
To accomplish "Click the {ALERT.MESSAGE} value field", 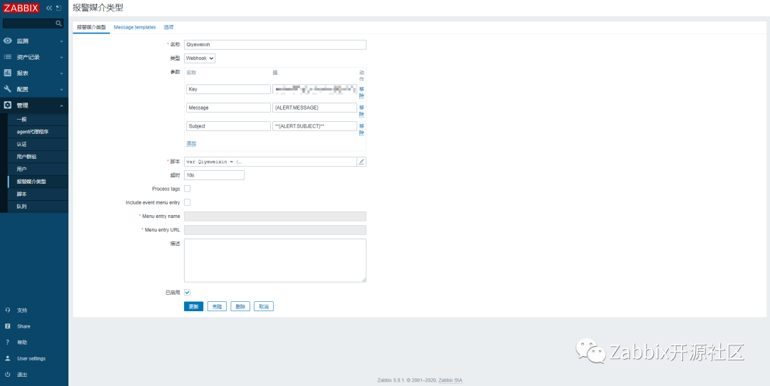I will point(314,108).
